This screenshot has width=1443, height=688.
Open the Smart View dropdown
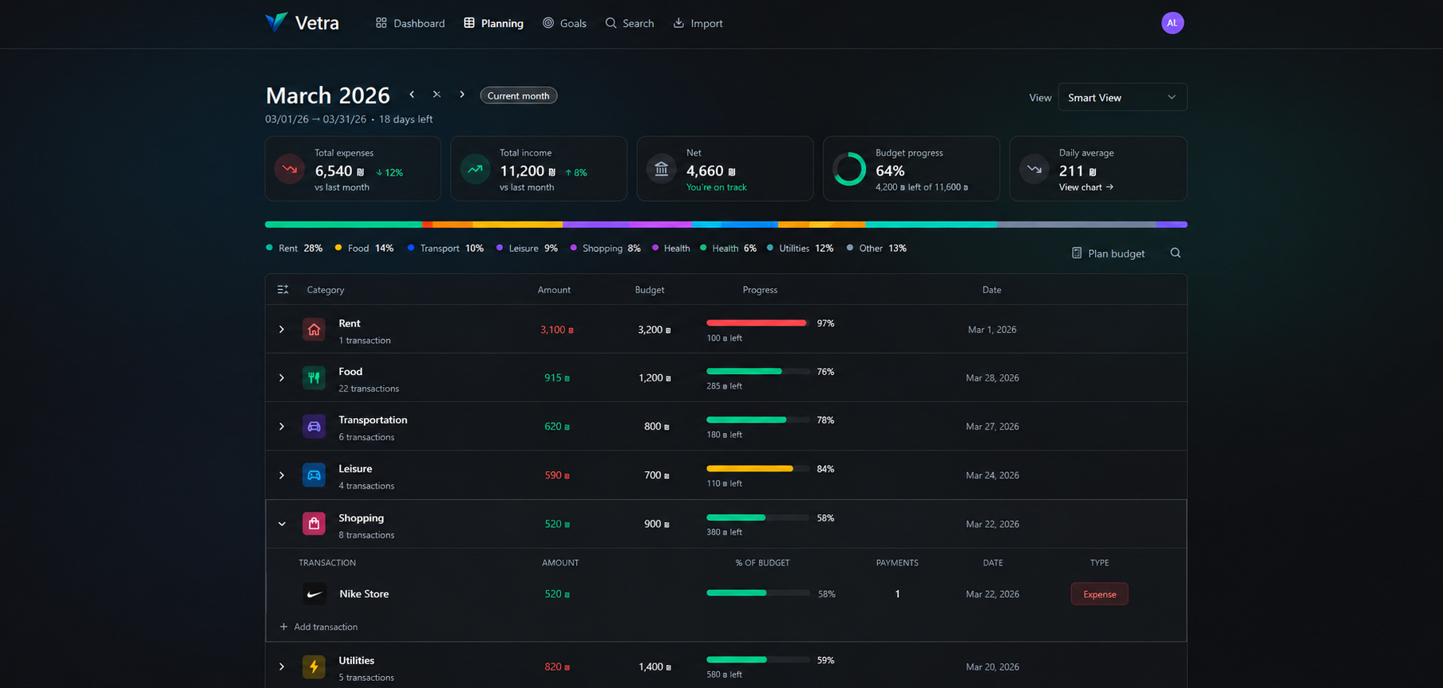coord(1122,97)
